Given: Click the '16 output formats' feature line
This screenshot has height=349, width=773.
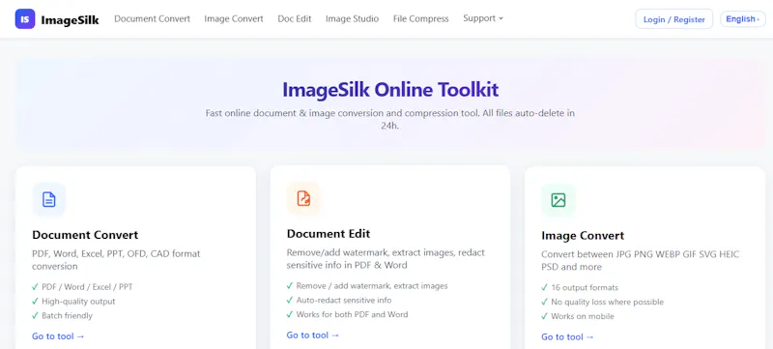Looking at the screenshot, I should tap(580, 287).
